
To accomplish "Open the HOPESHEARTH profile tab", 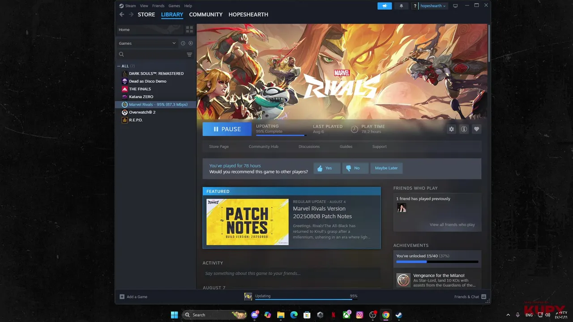I will coord(248,14).
